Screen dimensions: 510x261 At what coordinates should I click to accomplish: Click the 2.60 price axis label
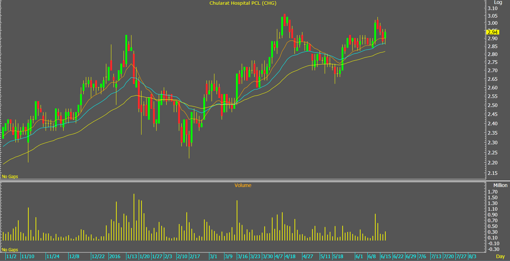tap(492, 88)
